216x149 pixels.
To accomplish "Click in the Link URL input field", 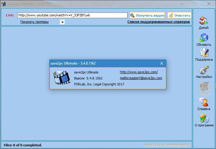I will point(72,15).
